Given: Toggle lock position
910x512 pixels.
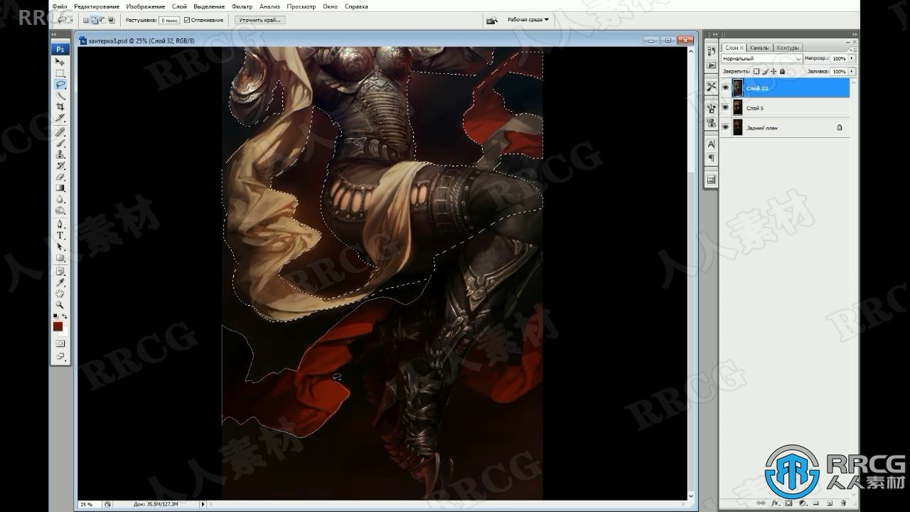Looking at the screenshot, I should click(773, 71).
